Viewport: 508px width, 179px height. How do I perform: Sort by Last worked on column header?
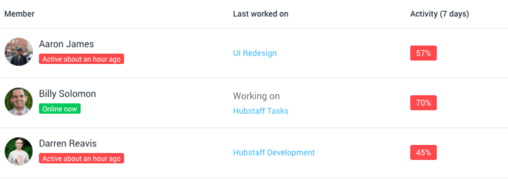coord(261,14)
